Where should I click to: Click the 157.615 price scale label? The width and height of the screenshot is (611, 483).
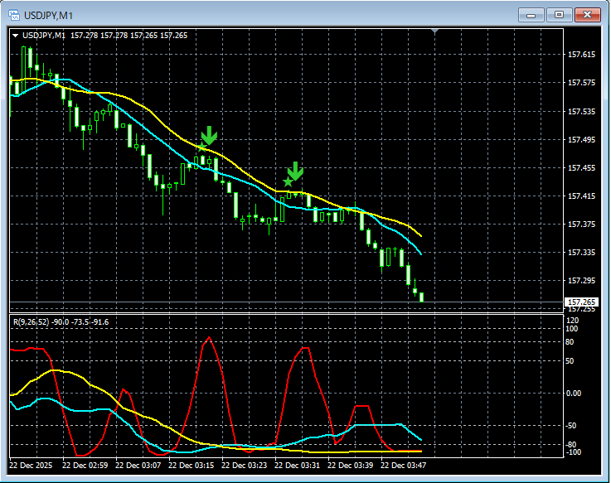581,55
